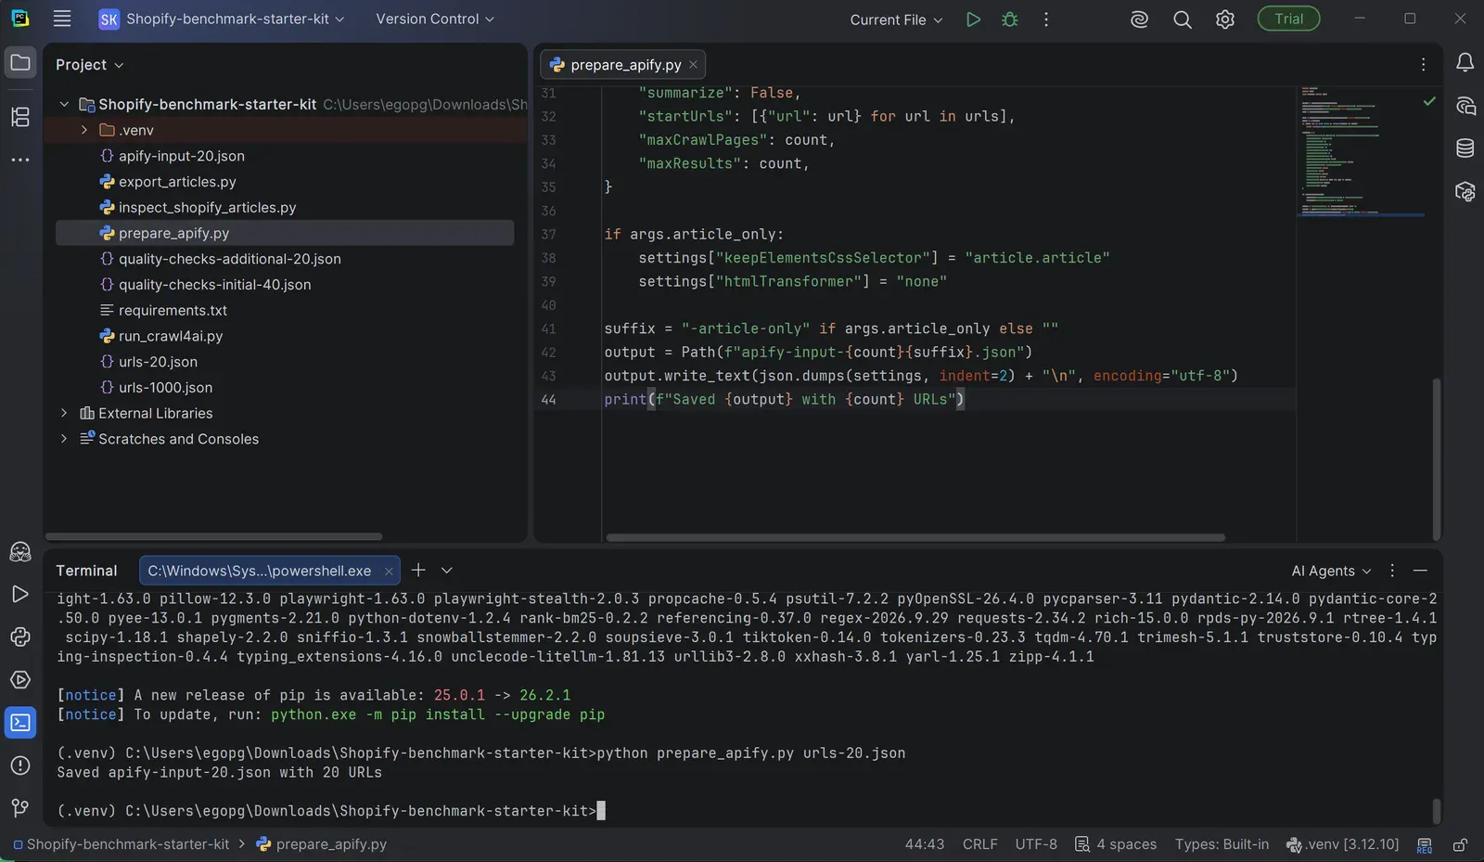Open editor tab options menu
1484x862 pixels.
[1423, 64]
